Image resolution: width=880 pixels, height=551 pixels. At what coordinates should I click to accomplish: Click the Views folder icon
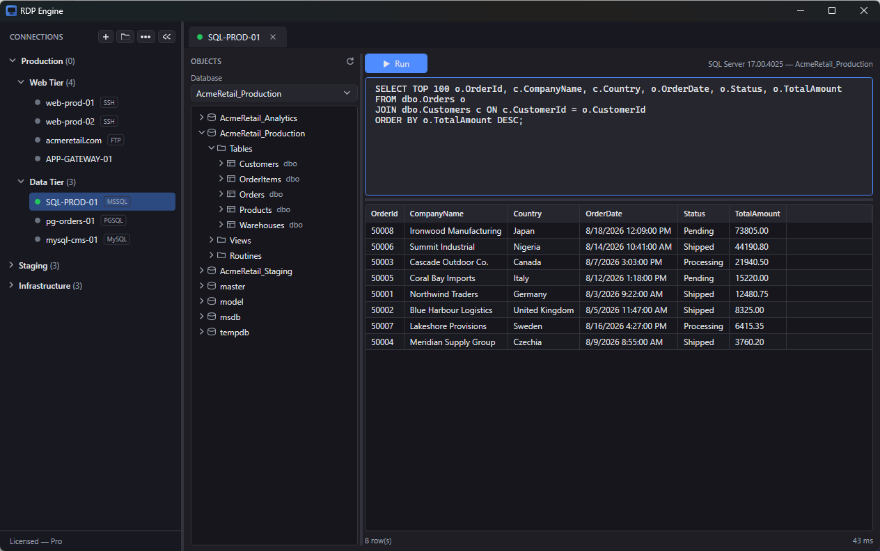click(x=221, y=240)
